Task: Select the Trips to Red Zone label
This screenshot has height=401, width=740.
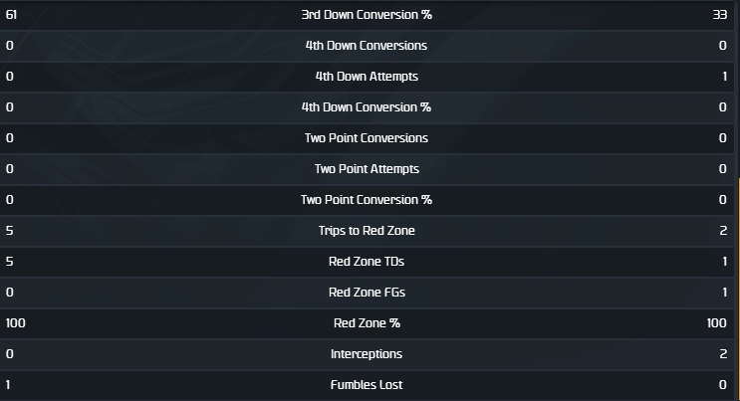Action: click(367, 231)
